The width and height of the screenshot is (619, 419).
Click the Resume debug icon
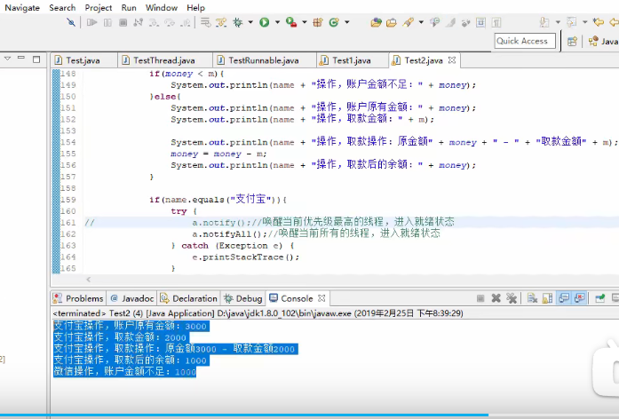92,22
